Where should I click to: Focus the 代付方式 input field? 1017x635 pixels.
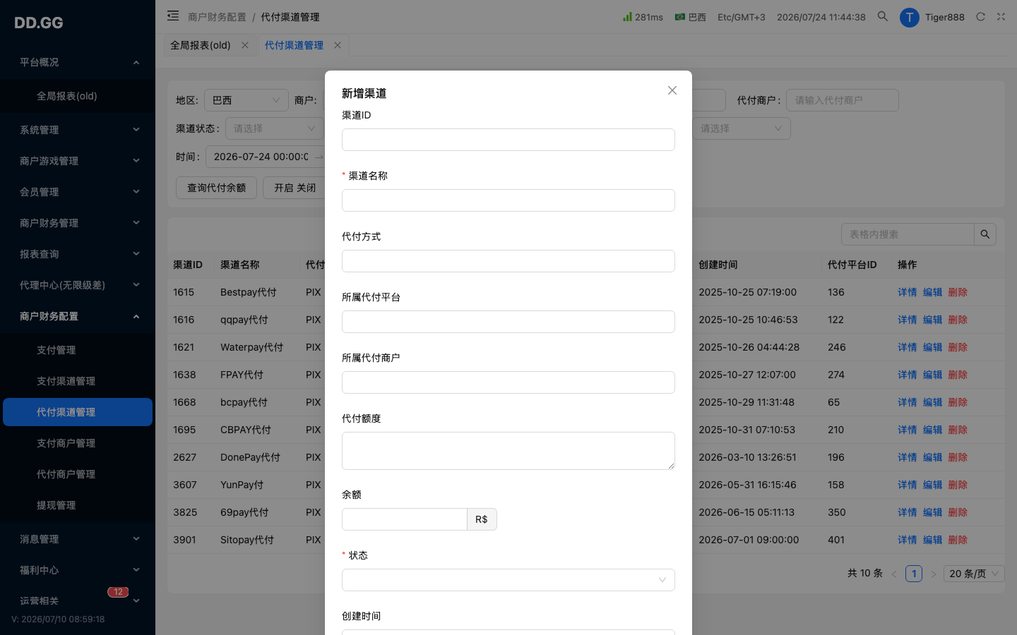pos(509,261)
